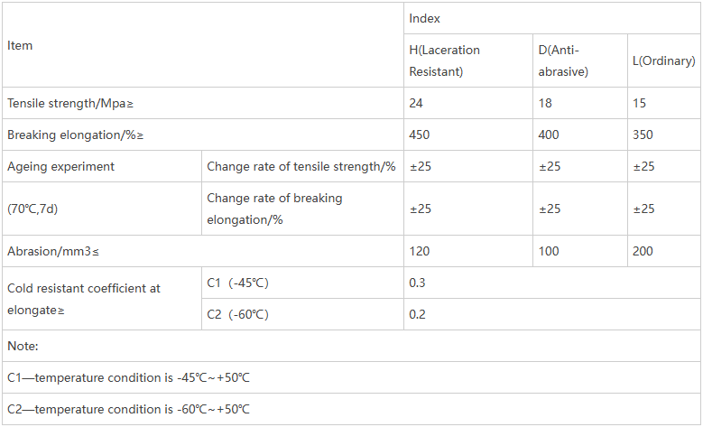The height and width of the screenshot is (427, 703).
Task: Select the D(Anti-abrasive) header cell
Action: [x=563, y=60]
